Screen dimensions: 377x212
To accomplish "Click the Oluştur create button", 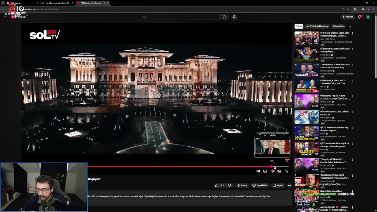I will [x=348, y=17].
